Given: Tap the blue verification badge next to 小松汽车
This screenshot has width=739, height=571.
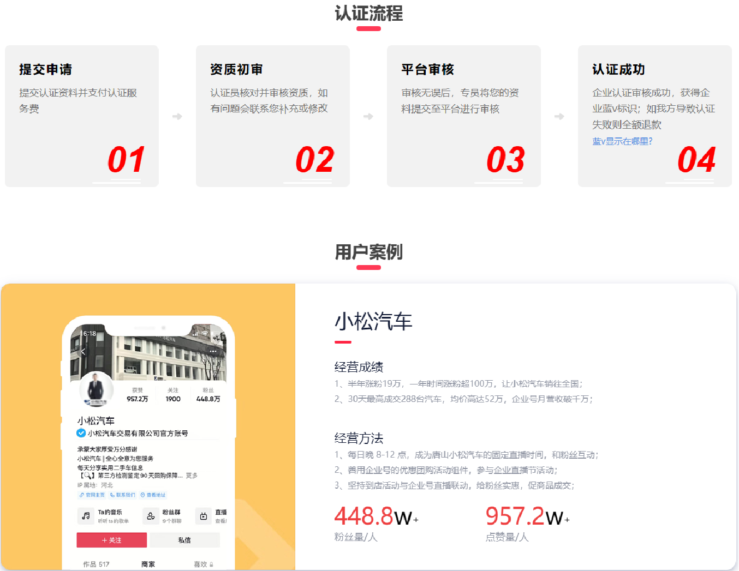Looking at the screenshot, I should pos(80,432).
